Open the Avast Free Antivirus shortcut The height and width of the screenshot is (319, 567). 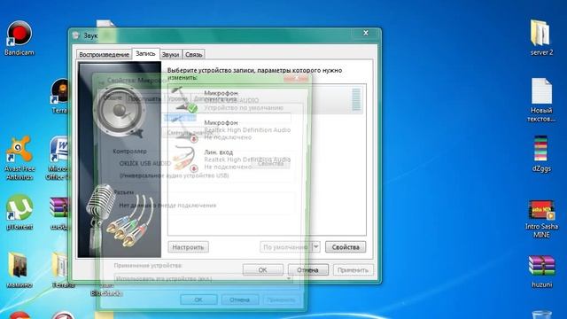[19, 158]
